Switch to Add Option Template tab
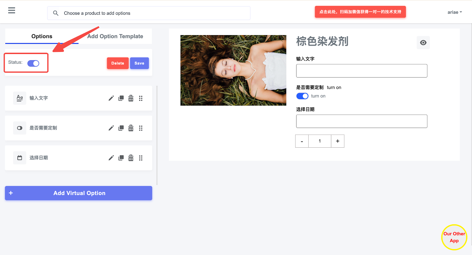The height and width of the screenshot is (255, 472). pos(115,36)
